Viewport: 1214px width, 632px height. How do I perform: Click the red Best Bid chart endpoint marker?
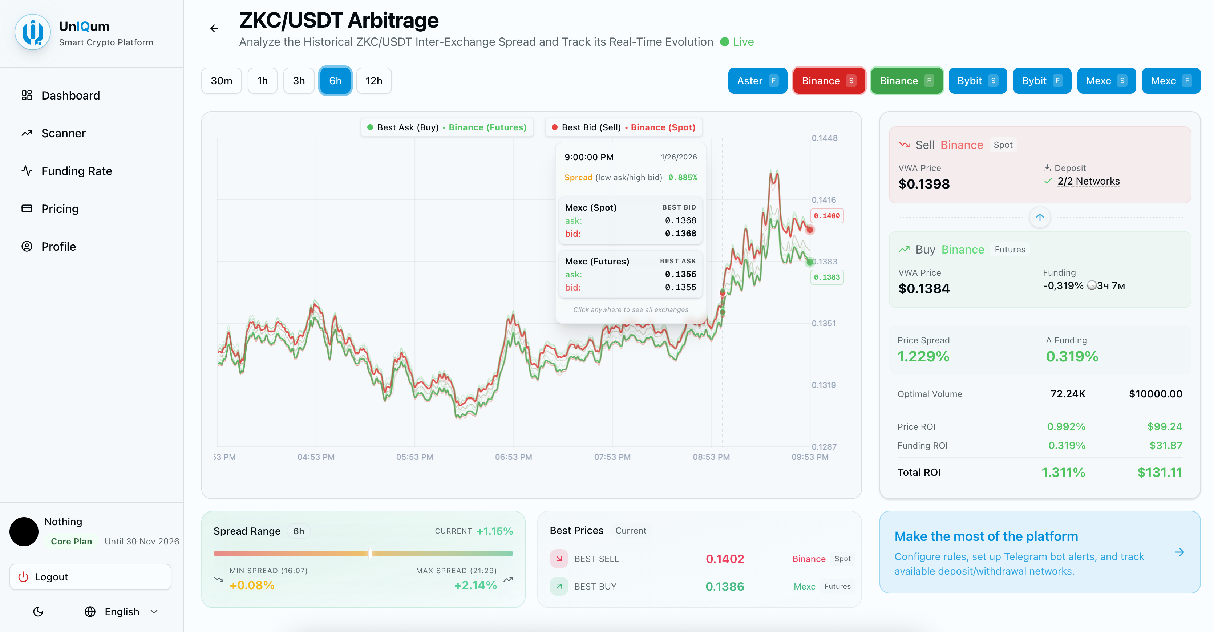coord(809,230)
